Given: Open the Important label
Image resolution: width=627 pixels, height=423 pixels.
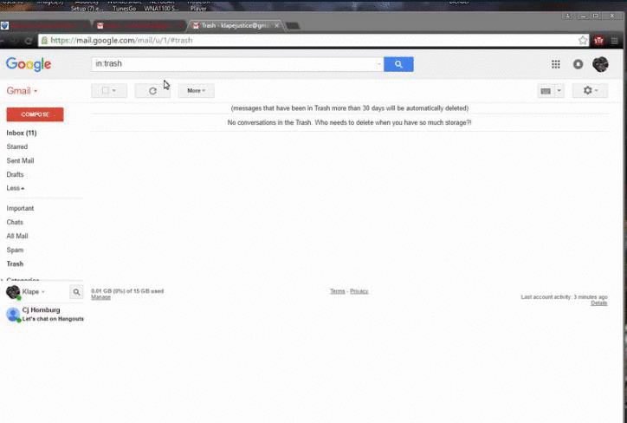Looking at the screenshot, I should pyautogui.click(x=20, y=209).
